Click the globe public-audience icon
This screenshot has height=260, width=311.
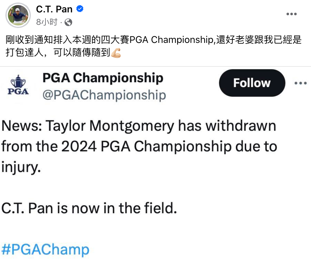point(68,22)
